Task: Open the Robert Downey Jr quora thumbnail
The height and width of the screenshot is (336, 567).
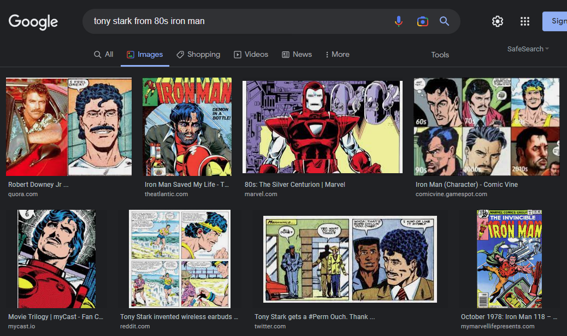Action: click(69, 127)
